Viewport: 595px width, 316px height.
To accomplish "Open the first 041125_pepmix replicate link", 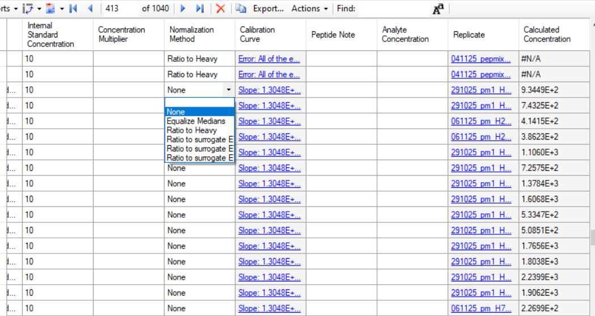I will click(x=480, y=58).
